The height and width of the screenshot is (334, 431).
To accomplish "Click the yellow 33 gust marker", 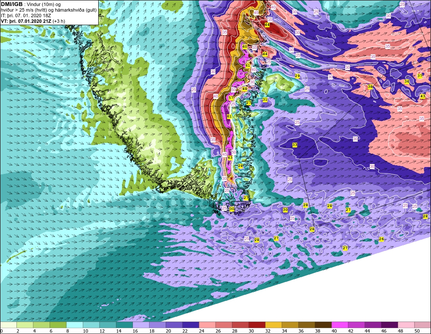I will (295, 145).
